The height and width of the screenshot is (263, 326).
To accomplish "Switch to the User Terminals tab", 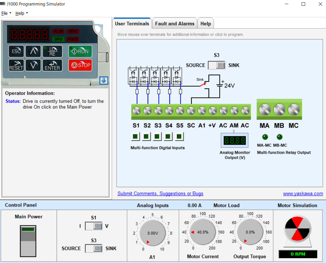I will pos(132,24).
